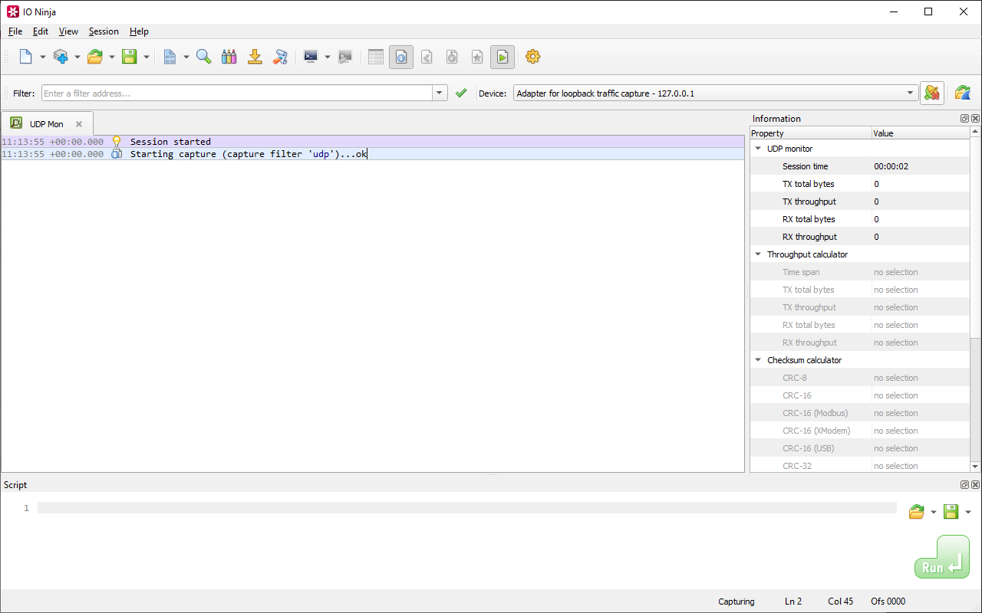
Task: Click the hex document view icon
Action: click(170, 57)
